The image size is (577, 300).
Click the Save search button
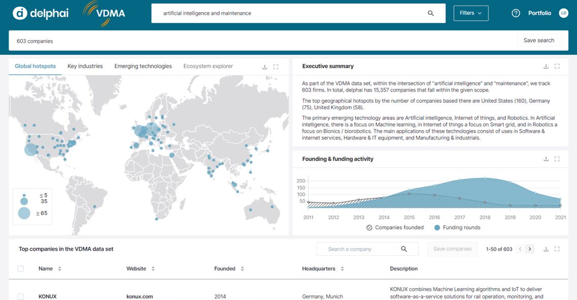point(539,41)
